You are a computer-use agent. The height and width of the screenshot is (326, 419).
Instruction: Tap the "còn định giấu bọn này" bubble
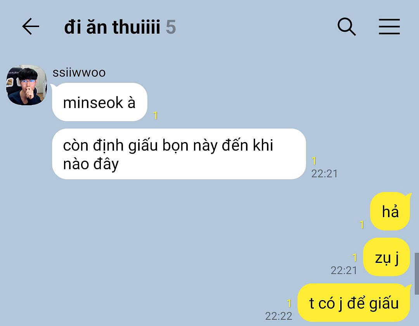[179, 154]
